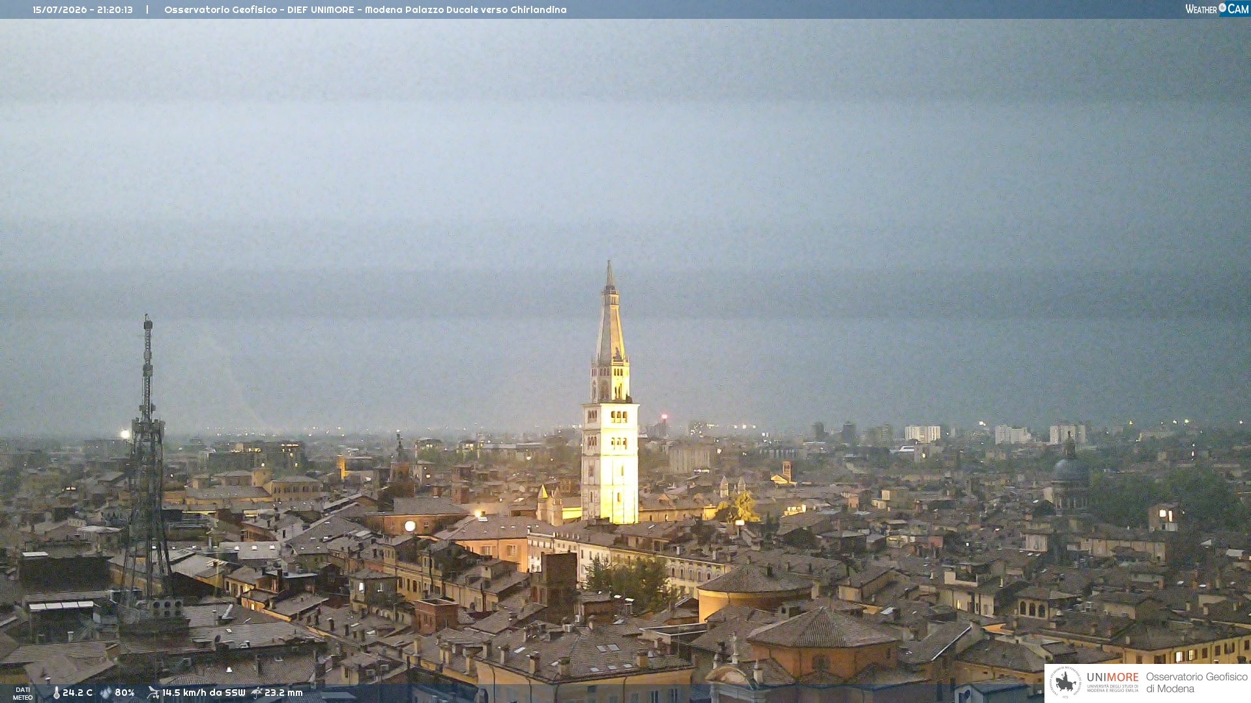The height and width of the screenshot is (703, 1251).
Task: Click the 15/07/2026 - 21:20:13 timestamp
Action: pos(83,10)
